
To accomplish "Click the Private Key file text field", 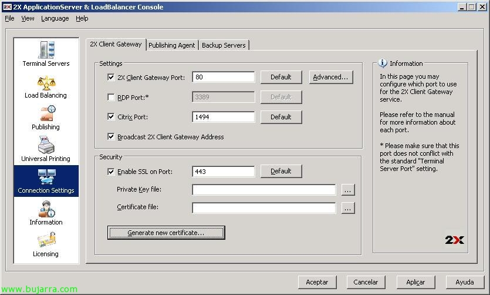I will point(264,190).
